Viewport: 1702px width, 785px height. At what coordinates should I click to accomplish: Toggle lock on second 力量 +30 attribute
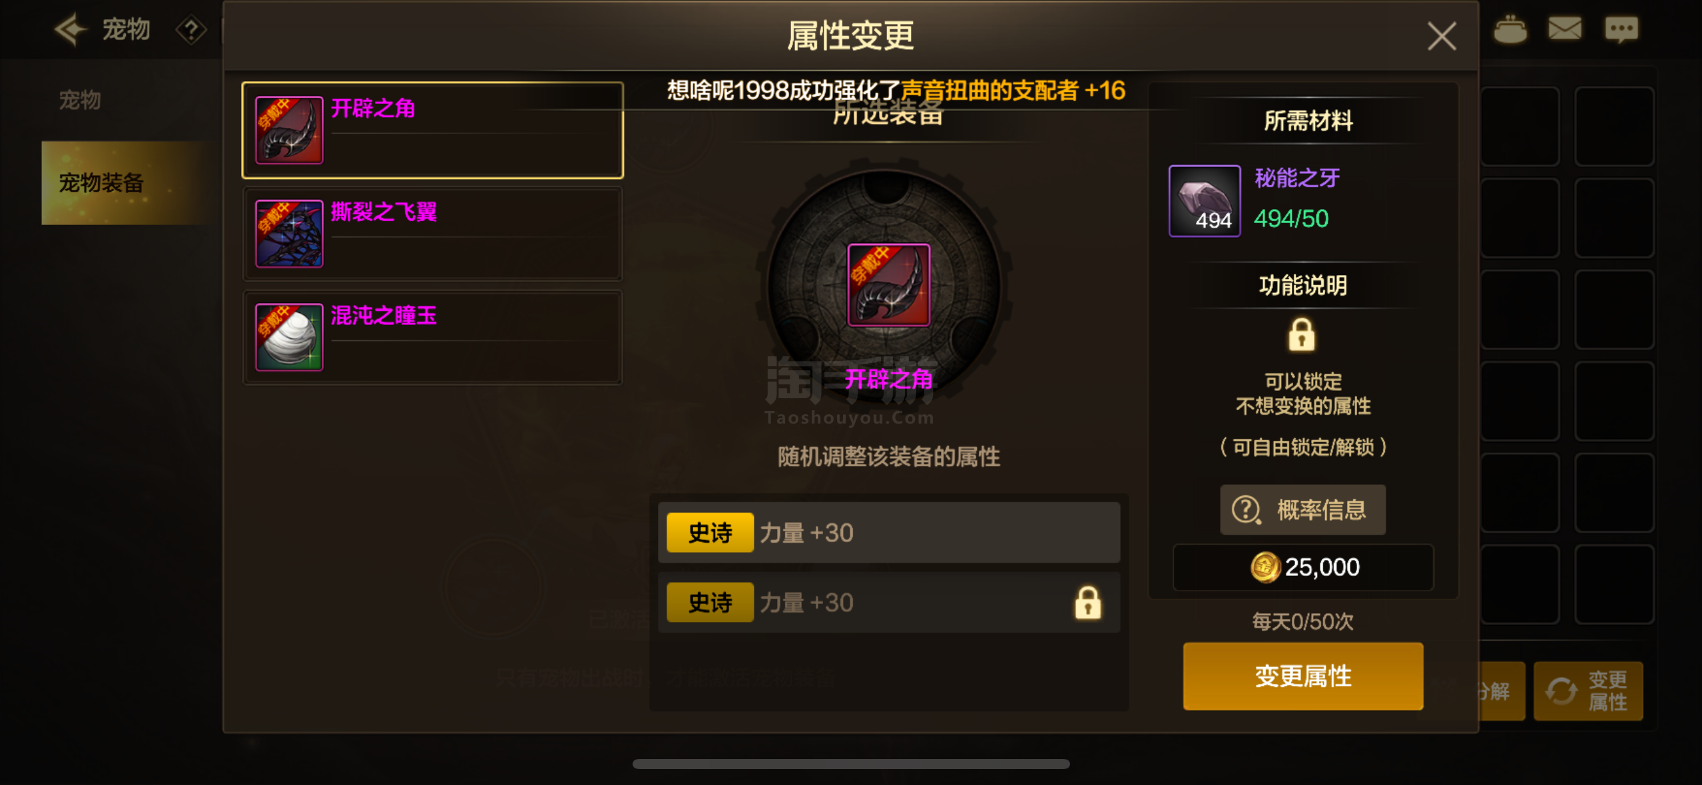1087,603
